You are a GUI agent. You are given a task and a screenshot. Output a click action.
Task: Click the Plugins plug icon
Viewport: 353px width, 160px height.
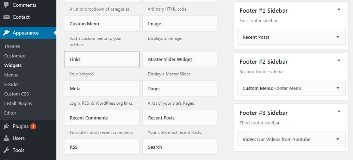click(6, 126)
